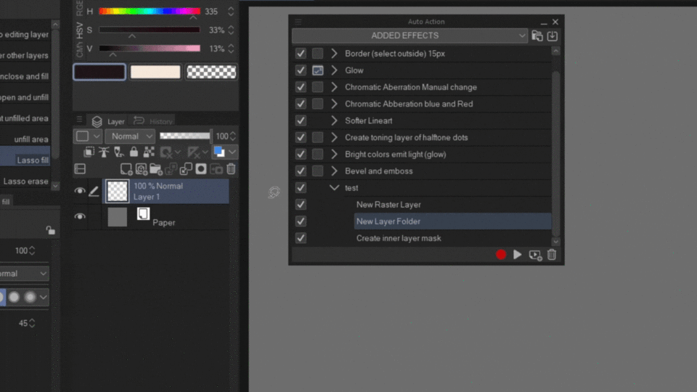The height and width of the screenshot is (392, 697).
Task: Start recording with the red record button
Action: [501, 255]
